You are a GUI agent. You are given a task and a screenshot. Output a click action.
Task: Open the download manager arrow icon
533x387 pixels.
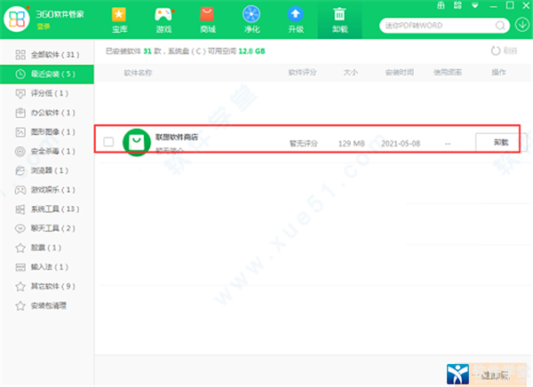(522, 25)
